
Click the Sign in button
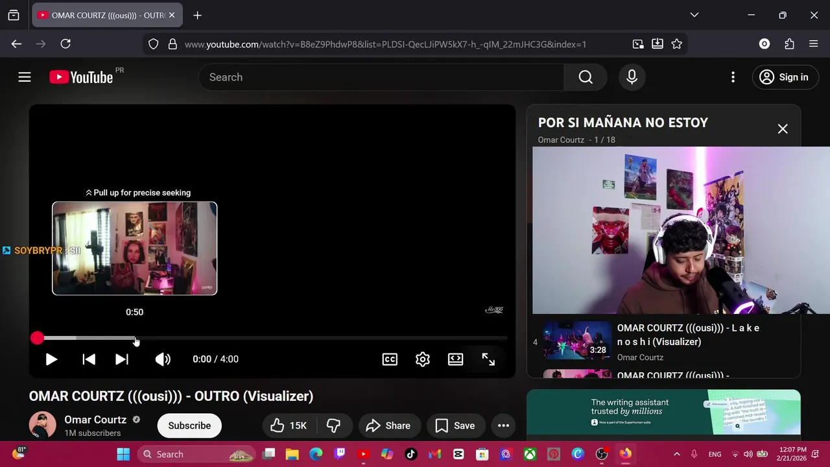point(784,77)
